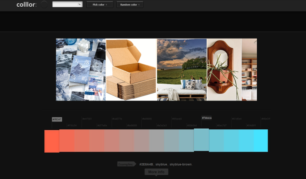
Task: Click the partly cut-off hex label above the cyan swatch
Action: tap(266, 119)
